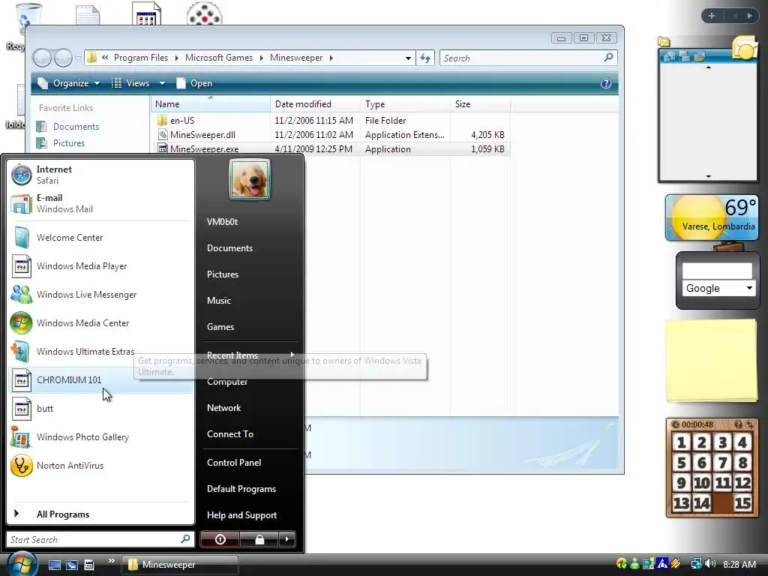
Task: Click the green Messenger tray icon
Action: coord(634,564)
